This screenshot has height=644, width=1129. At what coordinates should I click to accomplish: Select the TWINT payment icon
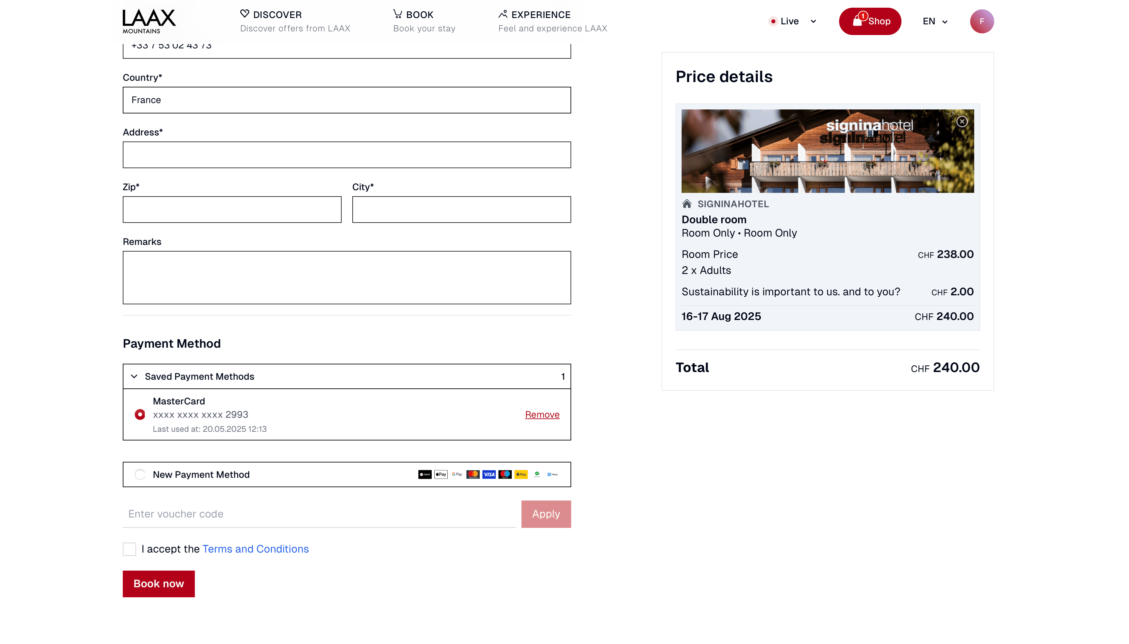[425, 474]
